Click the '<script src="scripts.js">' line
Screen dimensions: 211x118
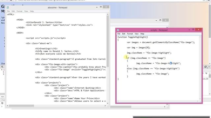45,38
